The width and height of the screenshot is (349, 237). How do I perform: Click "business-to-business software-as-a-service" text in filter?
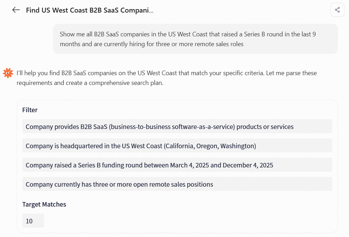172,127
